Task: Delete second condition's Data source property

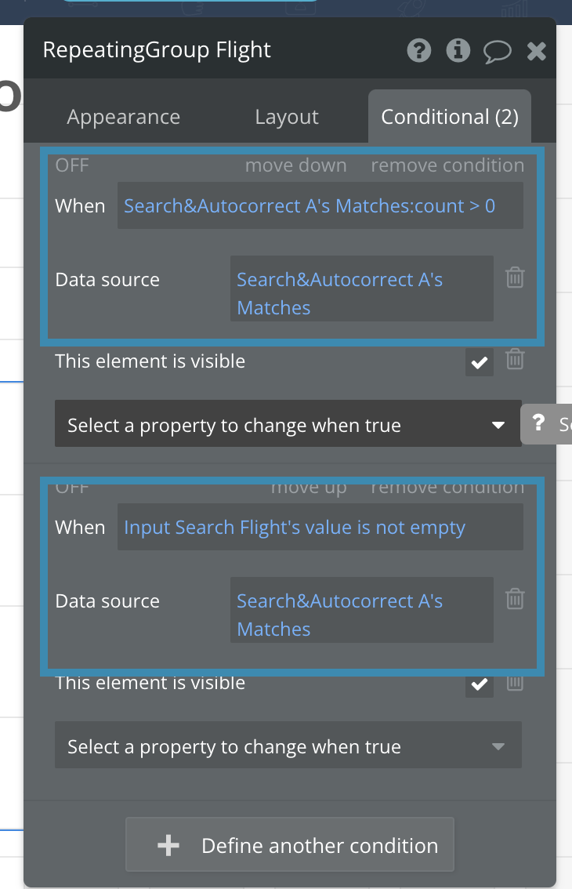Action: [x=515, y=599]
